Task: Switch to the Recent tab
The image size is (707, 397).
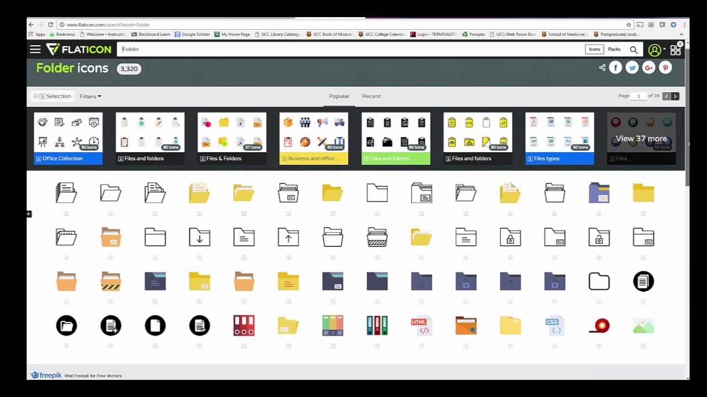Action: 371,96
